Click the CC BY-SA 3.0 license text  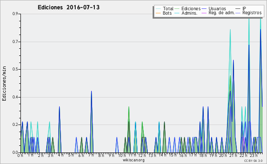pos(253,160)
